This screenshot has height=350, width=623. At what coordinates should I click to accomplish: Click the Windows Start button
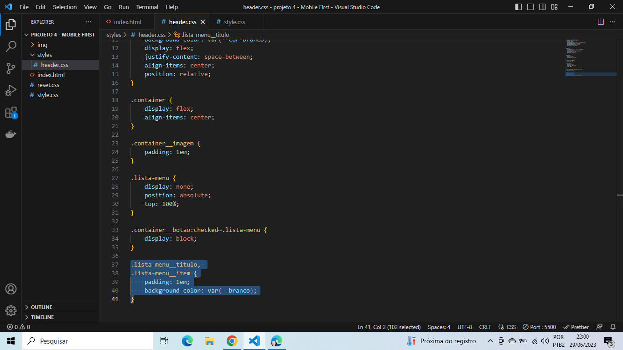click(11, 341)
